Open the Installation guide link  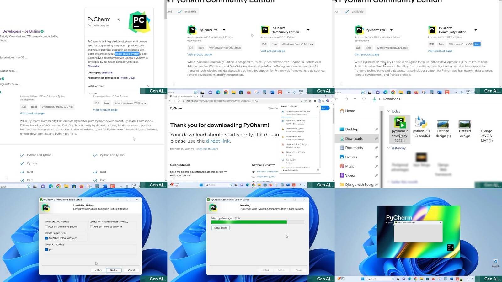pos(266,177)
